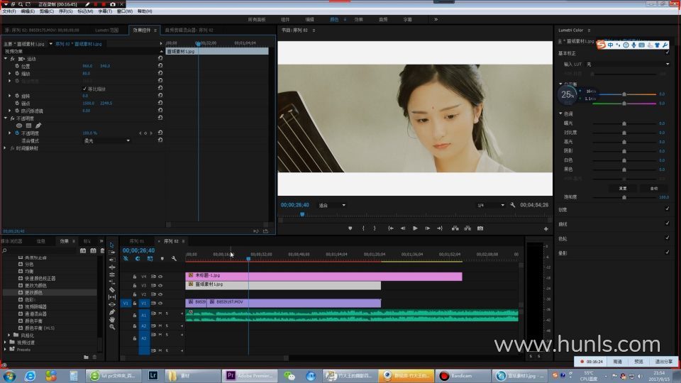Select the Razor tool
Screen dimensions: 681x383
tap(111, 289)
